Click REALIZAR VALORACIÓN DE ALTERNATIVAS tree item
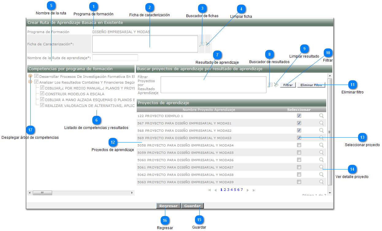382x231 pixels. click(x=90, y=105)
